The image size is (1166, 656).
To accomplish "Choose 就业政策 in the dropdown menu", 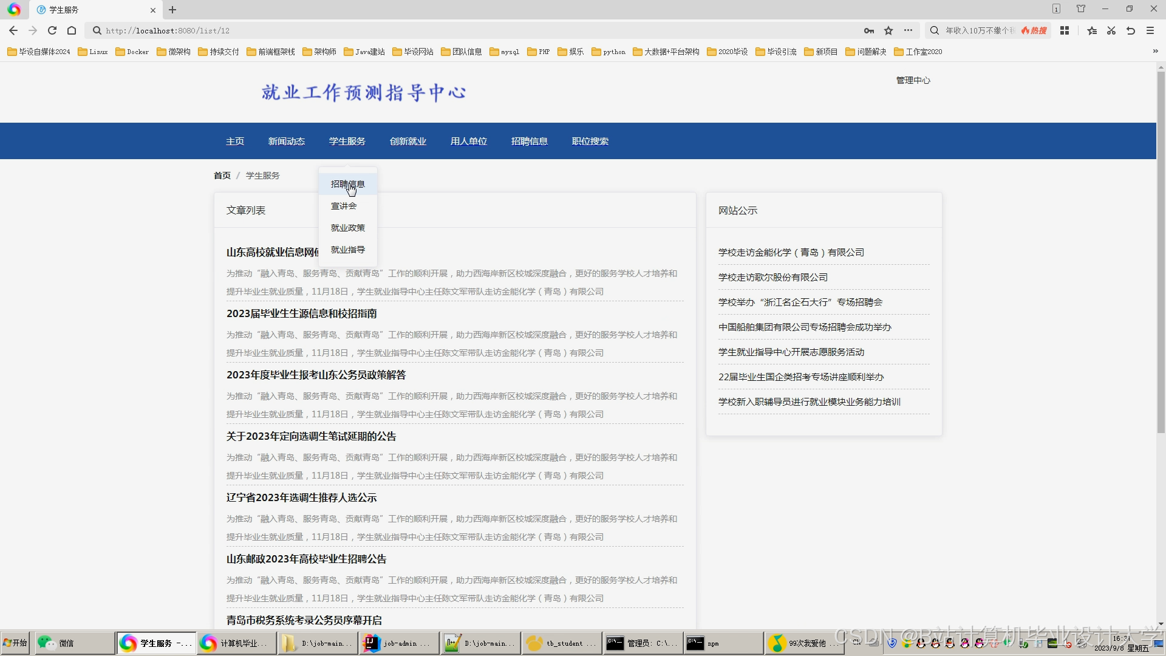I will pyautogui.click(x=347, y=228).
